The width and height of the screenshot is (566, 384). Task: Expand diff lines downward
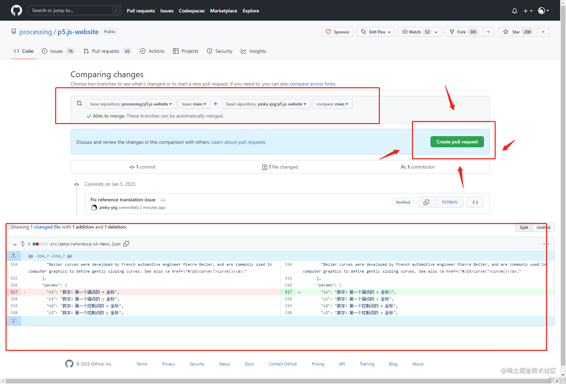[x=13, y=321]
